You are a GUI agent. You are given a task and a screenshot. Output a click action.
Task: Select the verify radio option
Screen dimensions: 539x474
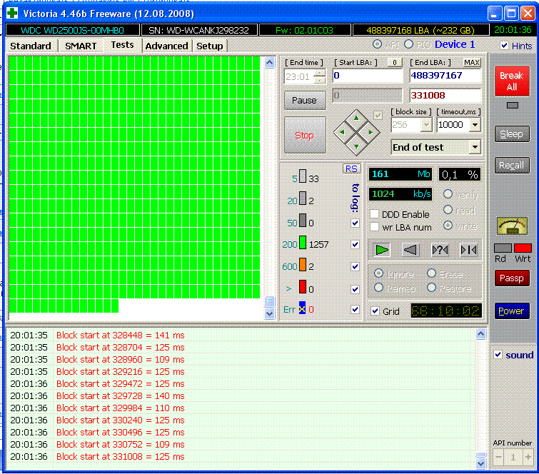pyautogui.click(x=448, y=194)
